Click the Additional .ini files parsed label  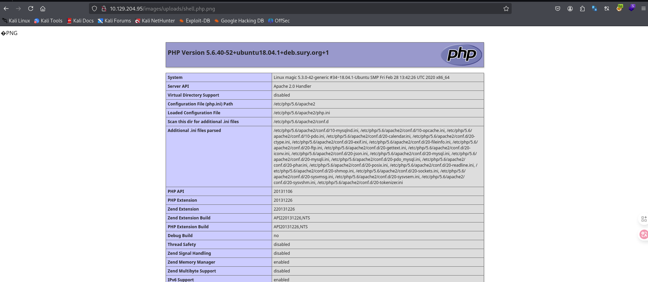[x=194, y=131]
